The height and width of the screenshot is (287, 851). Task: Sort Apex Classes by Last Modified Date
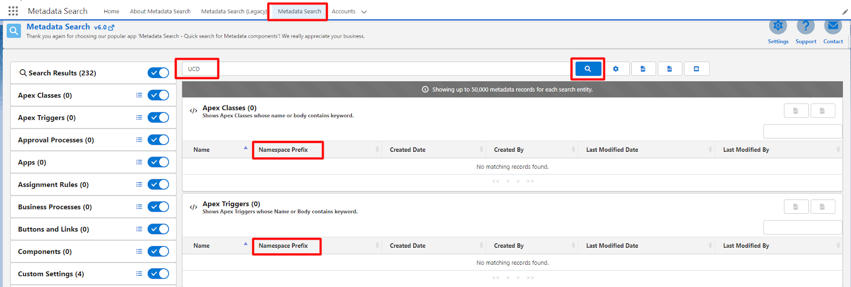646,150
